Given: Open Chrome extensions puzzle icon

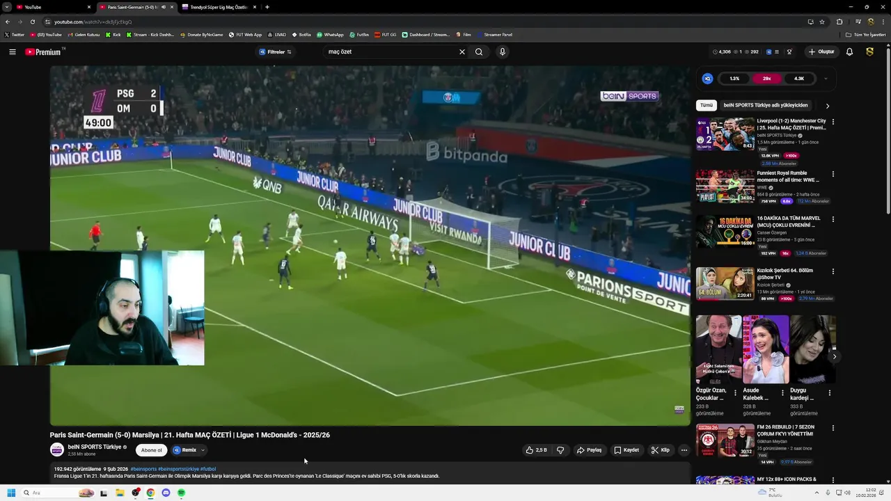Looking at the screenshot, I should 839,22.
